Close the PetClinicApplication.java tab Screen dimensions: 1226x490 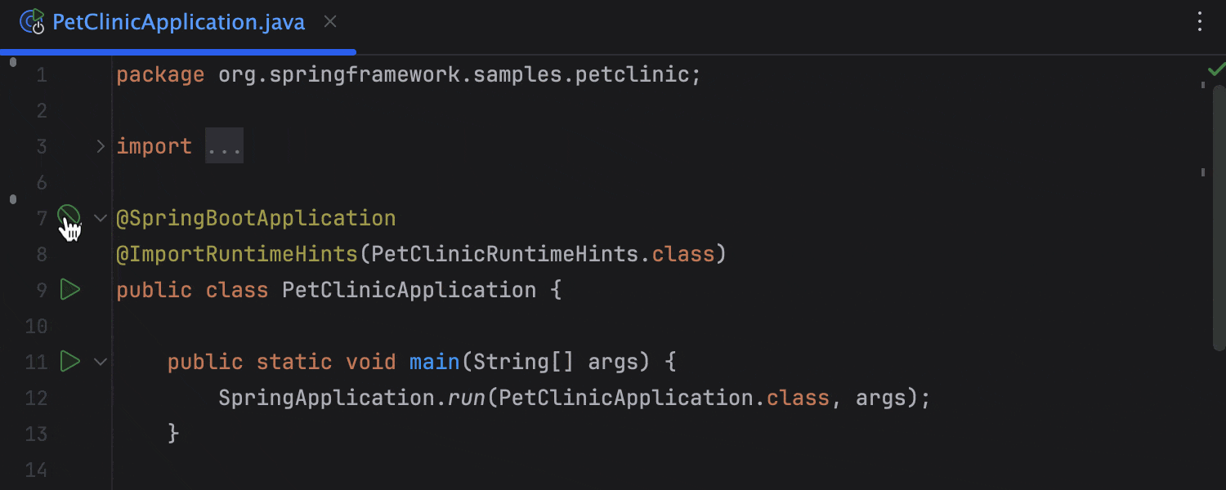click(330, 22)
